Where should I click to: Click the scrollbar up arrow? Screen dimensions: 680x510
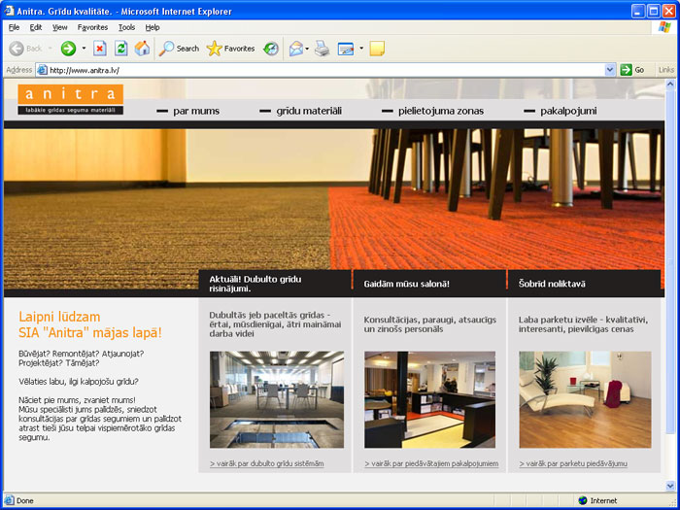(670, 85)
